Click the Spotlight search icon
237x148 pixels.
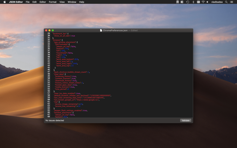pos(226,2)
